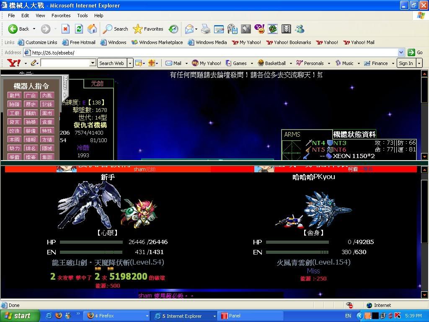Click the 黑市 command button
429x322 pixels.
pyautogui.click(x=47, y=113)
